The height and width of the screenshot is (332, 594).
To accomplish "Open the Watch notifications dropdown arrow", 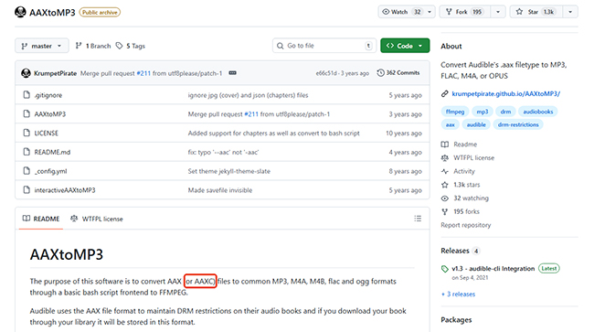I will 430,12.
